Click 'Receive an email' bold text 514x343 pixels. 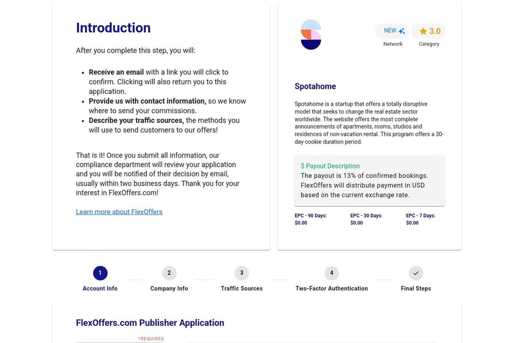click(x=116, y=72)
